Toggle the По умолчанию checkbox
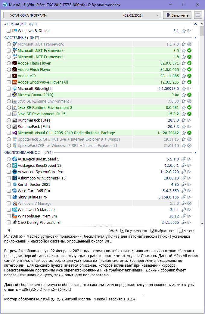Image resolution: width=205 pixels, height=314 pixels. 123,231
